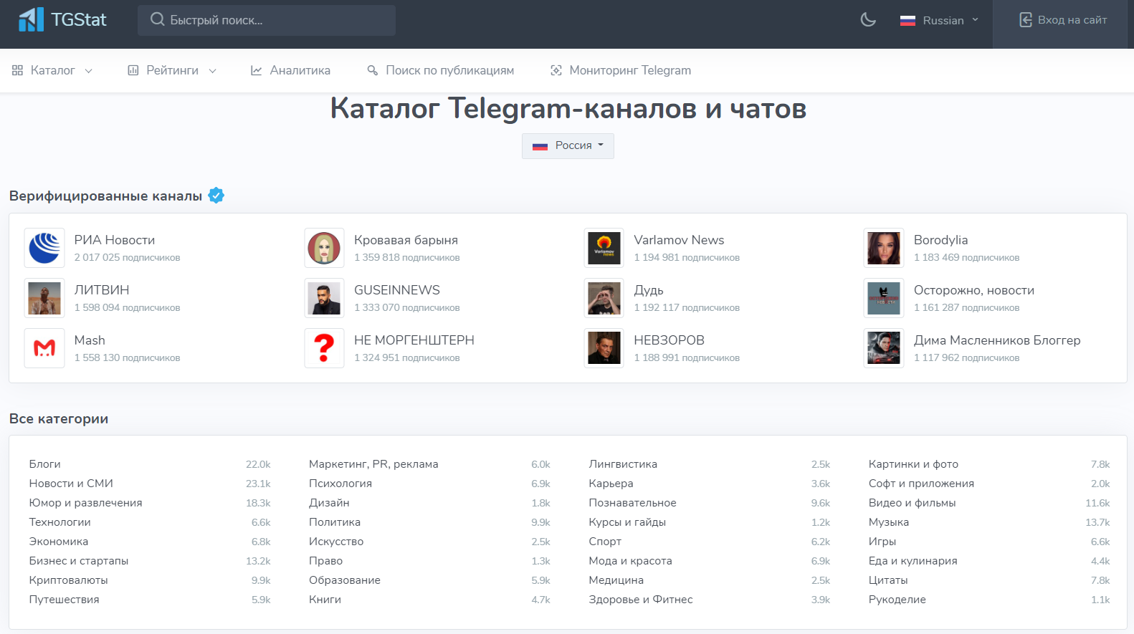Open the Рейтинги menu

coord(172,70)
